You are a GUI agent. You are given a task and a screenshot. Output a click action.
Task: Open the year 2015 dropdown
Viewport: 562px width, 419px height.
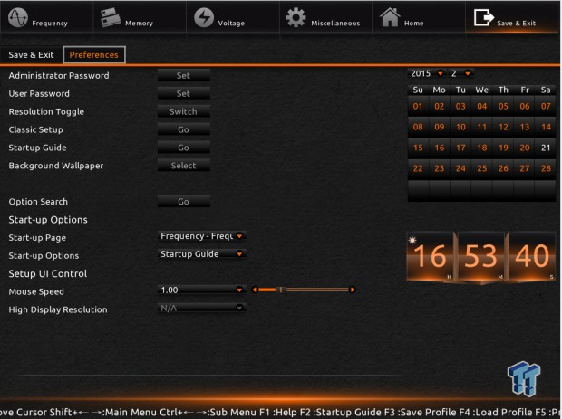coord(427,73)
